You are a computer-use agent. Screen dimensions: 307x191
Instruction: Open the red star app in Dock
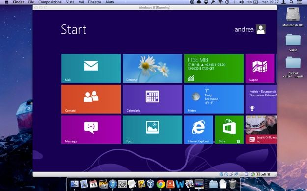170,184
